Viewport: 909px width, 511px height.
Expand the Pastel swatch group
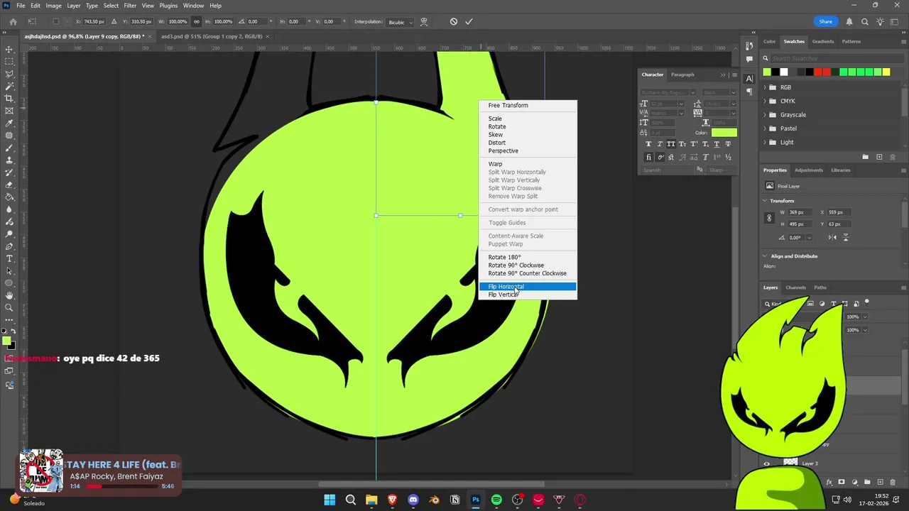(764, 128)
